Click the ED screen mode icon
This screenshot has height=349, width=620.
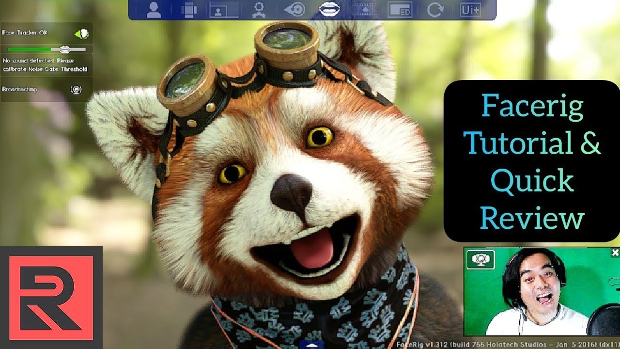400,10
